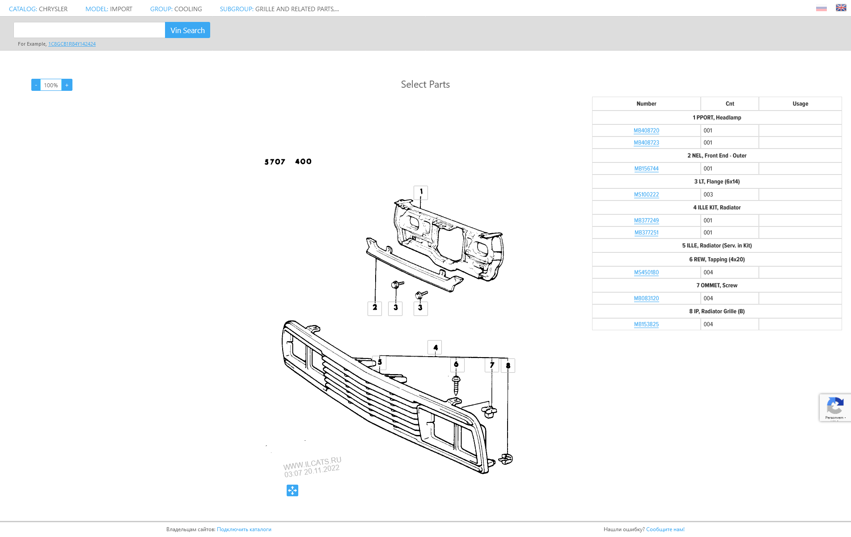This screenshot has height=537, width=851.
Task: Open part number MB408720
Action: (x=646, y=131)
